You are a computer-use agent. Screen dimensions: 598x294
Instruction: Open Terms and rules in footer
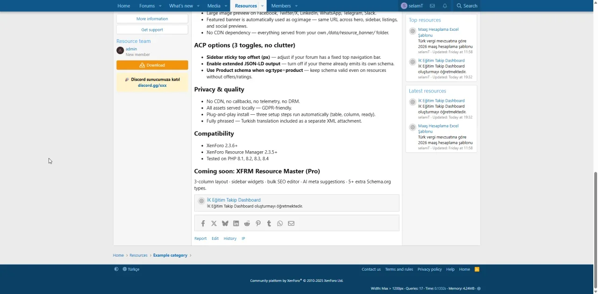(x=399, y=269)
